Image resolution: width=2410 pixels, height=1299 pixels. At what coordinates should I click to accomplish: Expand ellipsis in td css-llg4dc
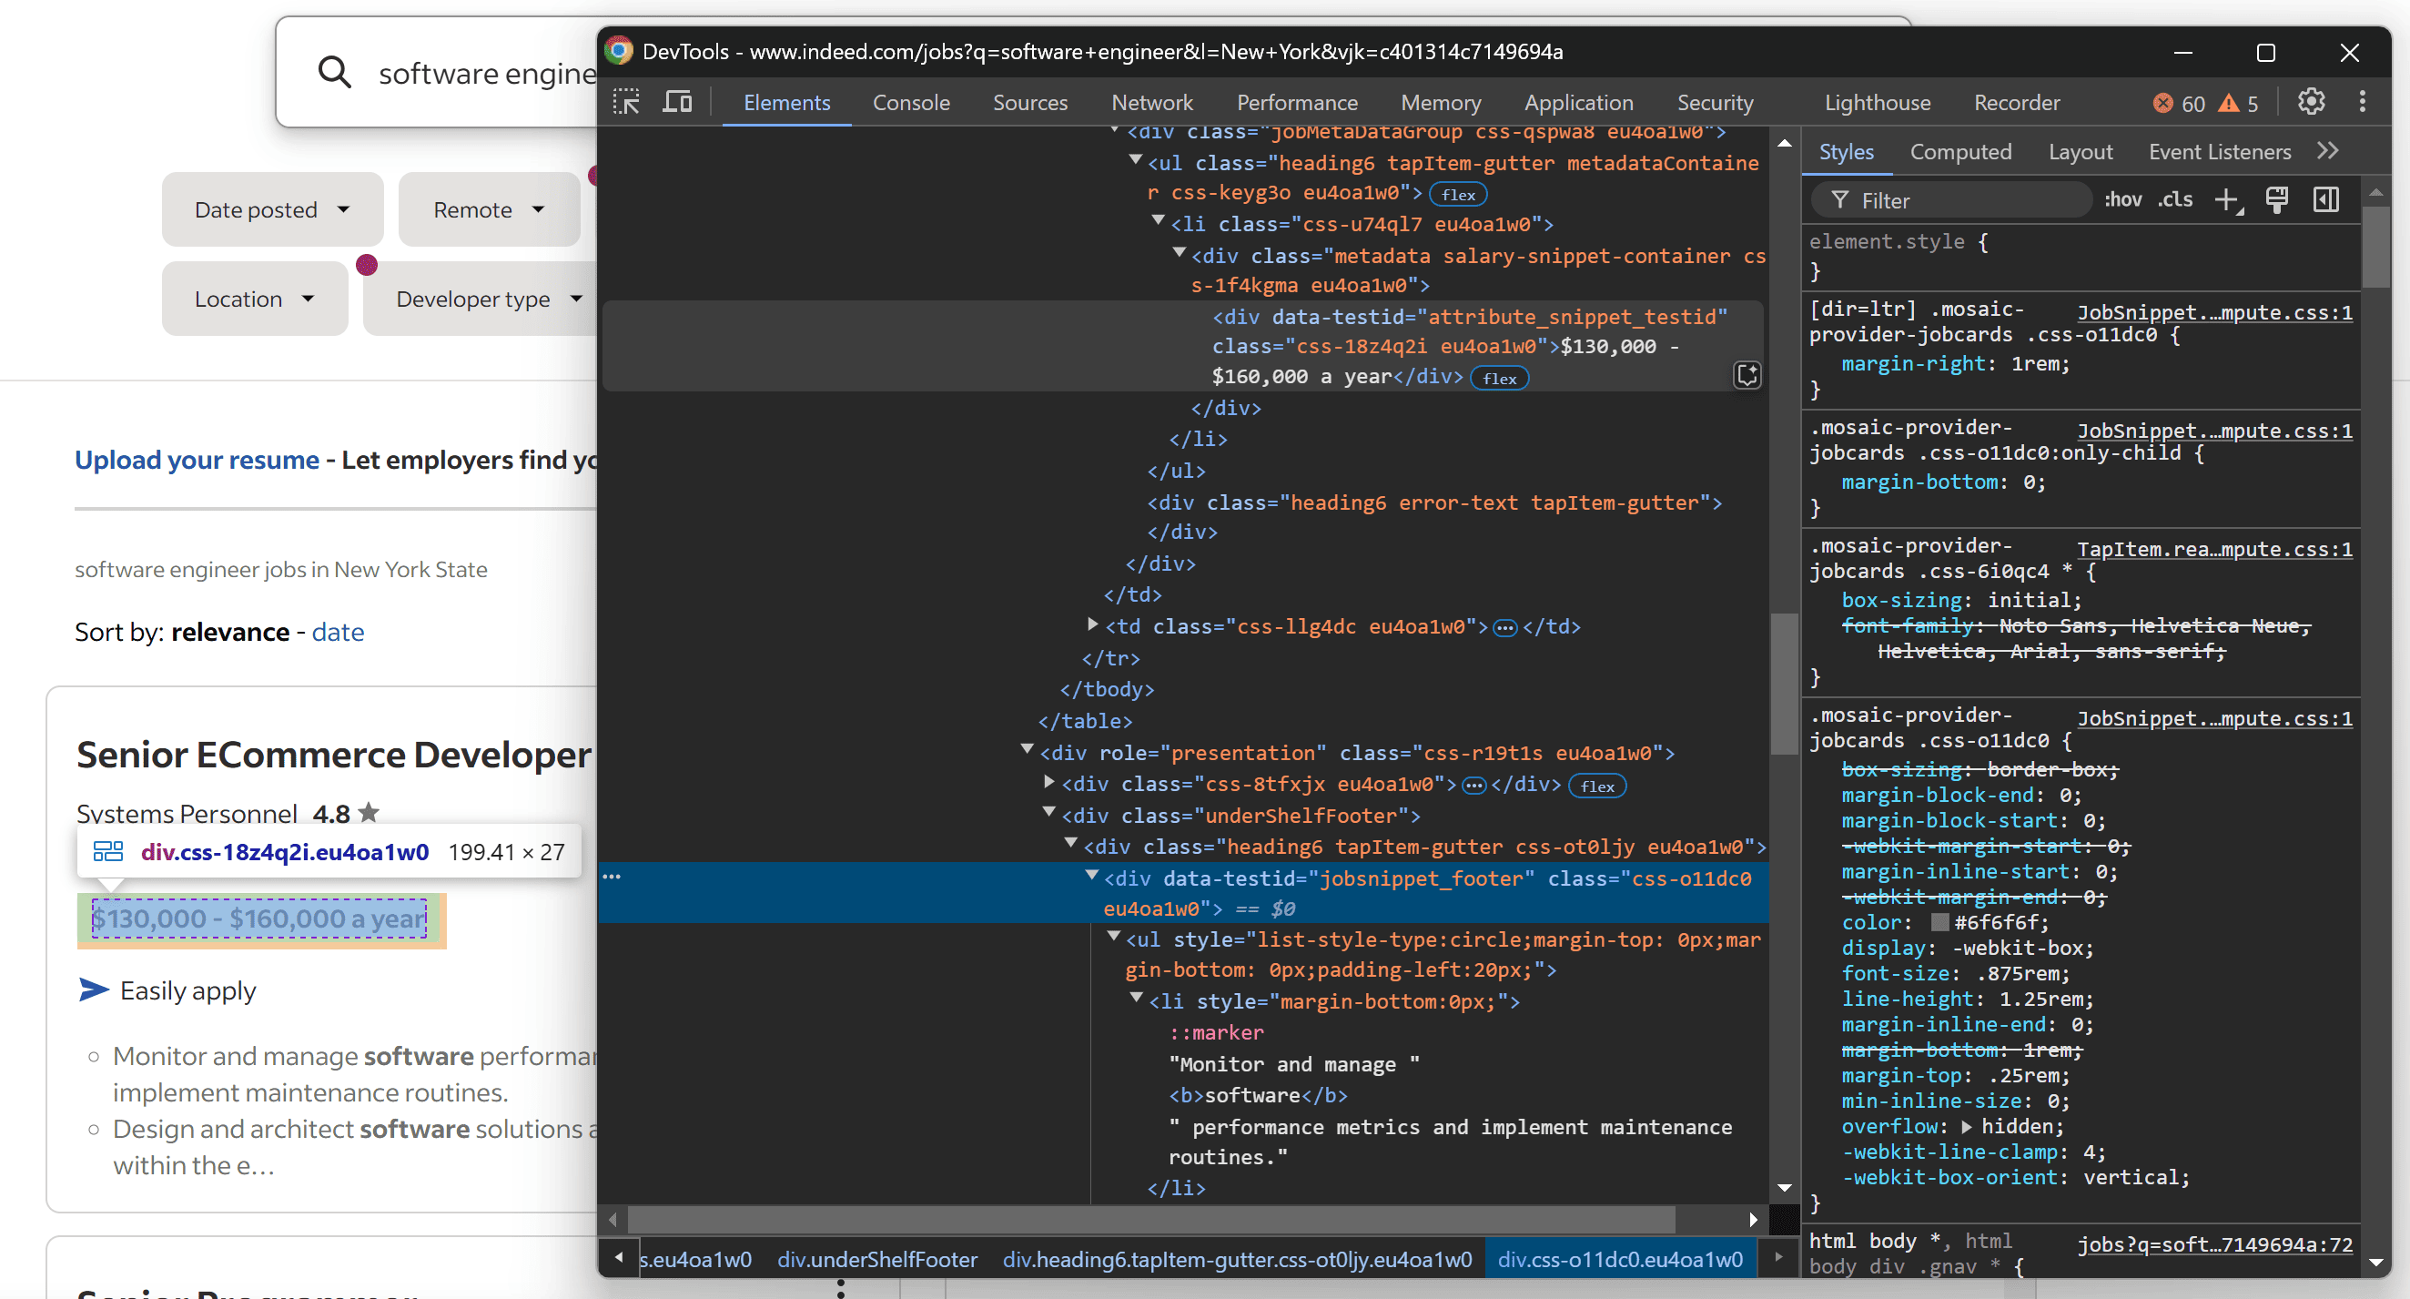coord(1504,628)
